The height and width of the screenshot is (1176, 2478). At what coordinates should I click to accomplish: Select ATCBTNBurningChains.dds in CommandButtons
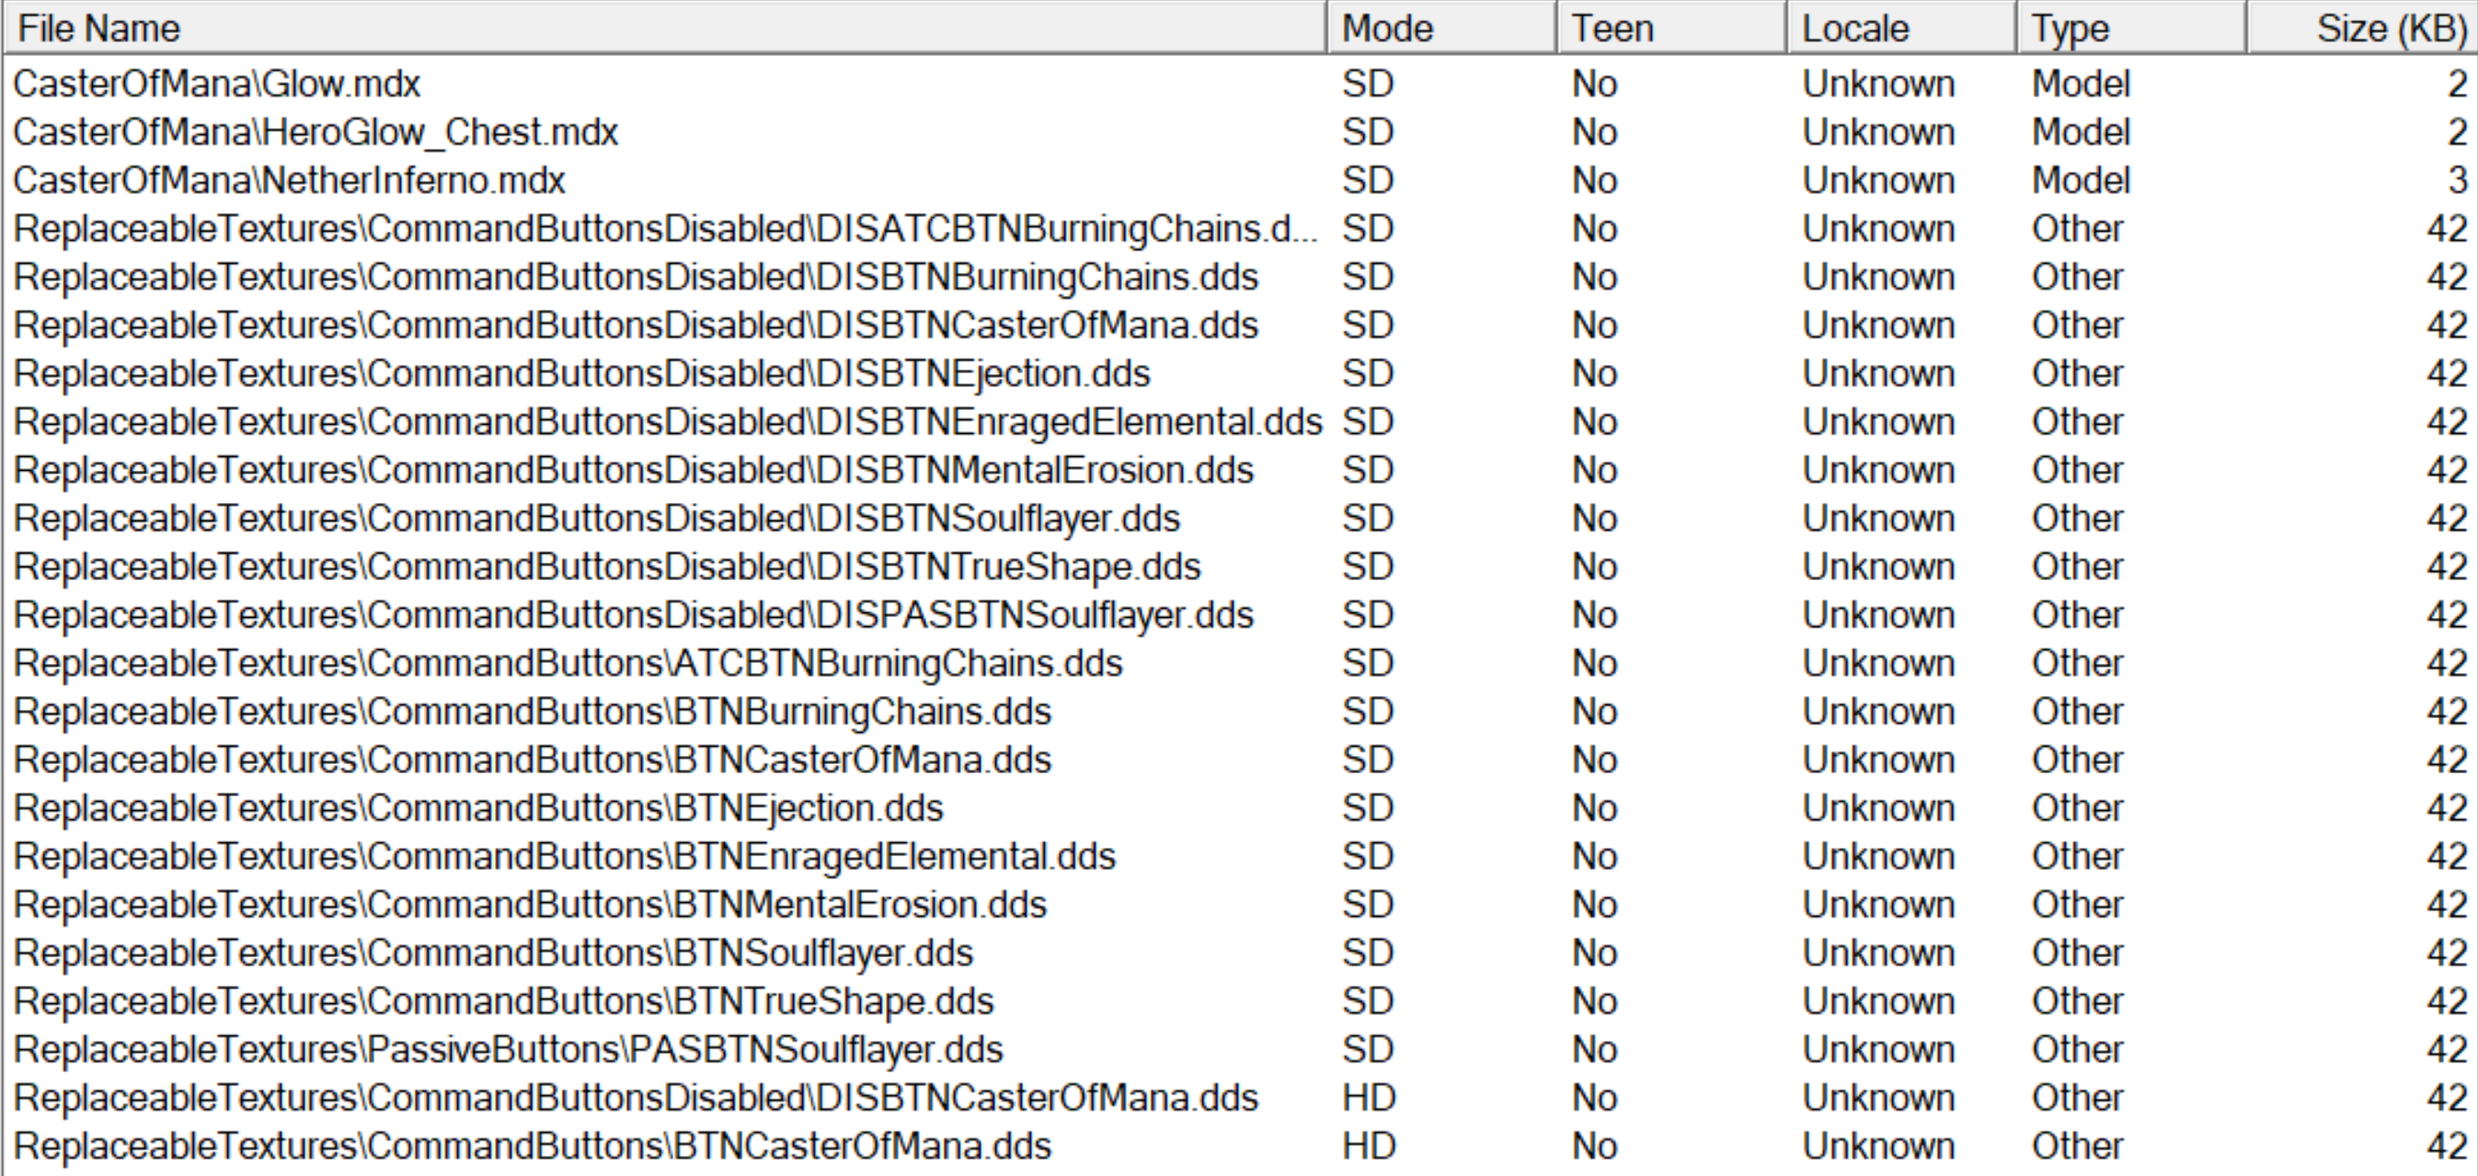point(568,664)
